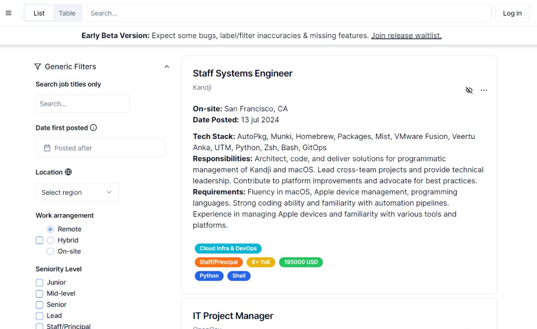
Task: Check the Lead seniority level
Action: pyautogui.click(x=39, y=316)
